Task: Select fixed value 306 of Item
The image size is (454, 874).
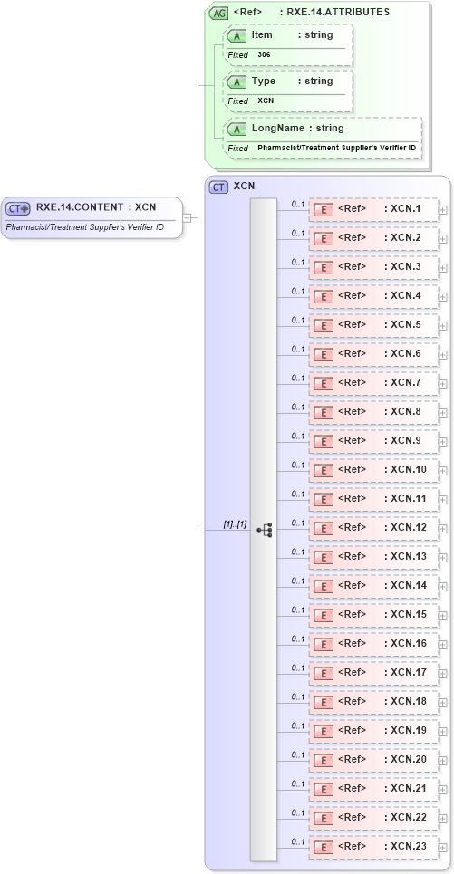Action: click(265, 54)
